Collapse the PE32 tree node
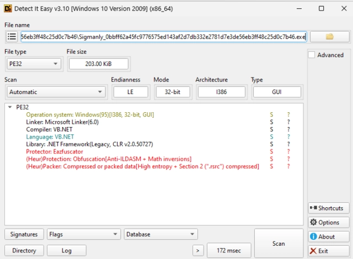 coord(10,107)
